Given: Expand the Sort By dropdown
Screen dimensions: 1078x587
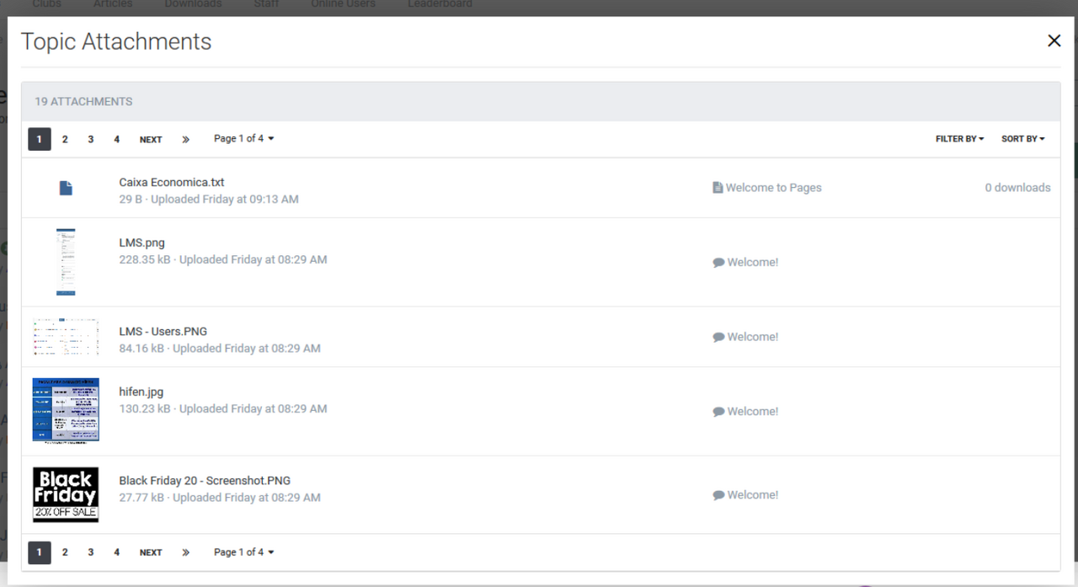Looking at the screenshot, I should coord(1022,139).
